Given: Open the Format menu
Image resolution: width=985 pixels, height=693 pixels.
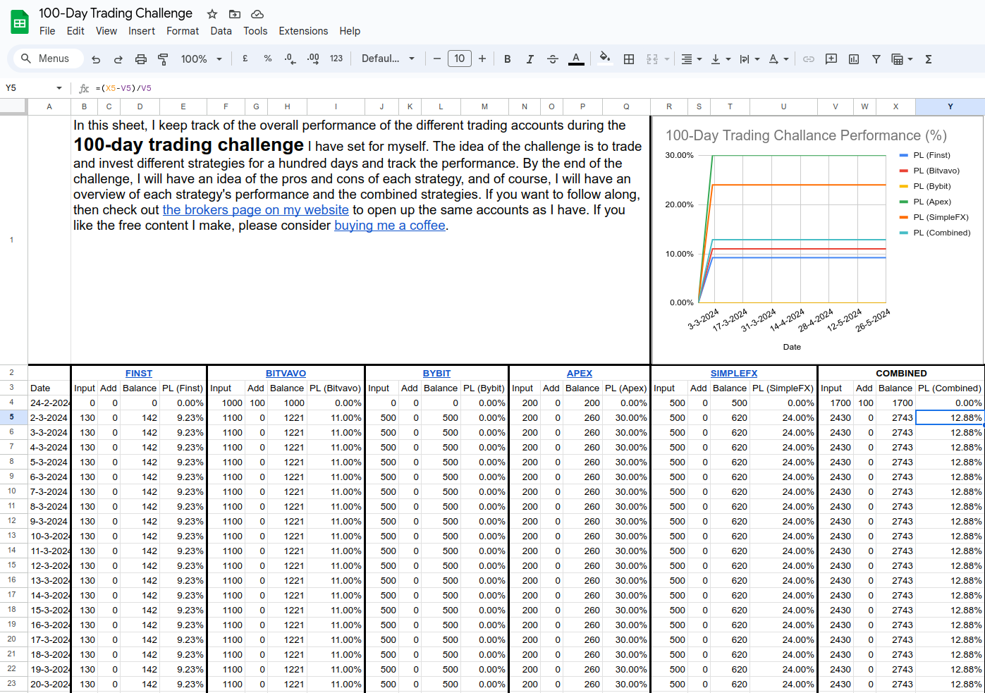Looking at the screenshot, I should [x=183, y=31].
